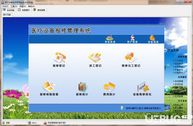This screenshot has width=193, height=126.
Task: Click the 费用统计 text label
Action: 109,94
